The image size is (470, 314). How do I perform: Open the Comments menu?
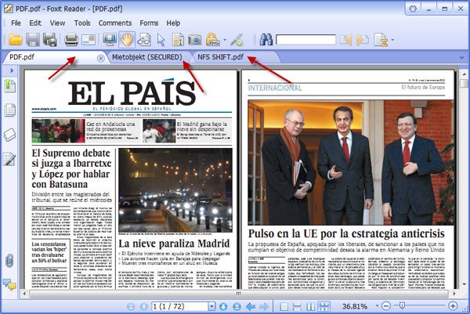pyautogui.click(x=114, y=23)
